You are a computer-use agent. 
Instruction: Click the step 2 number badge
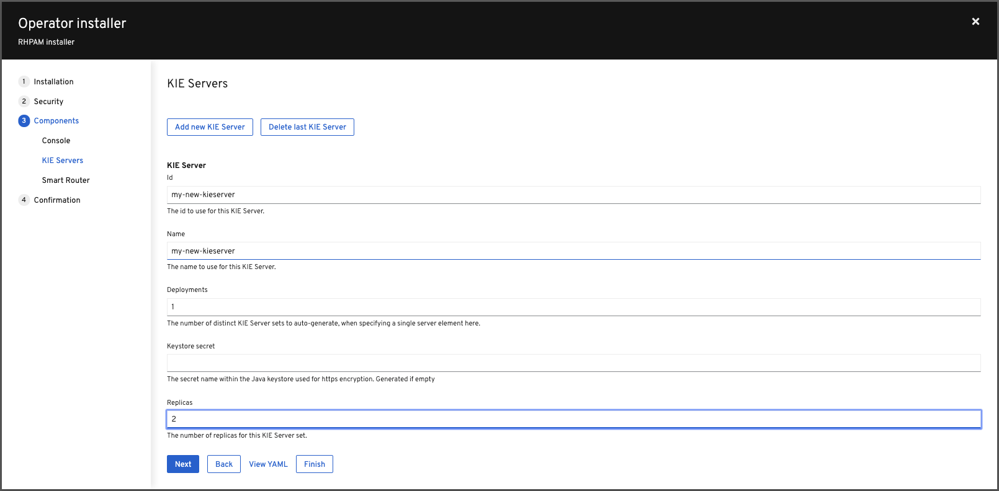[x=24, y=101]
